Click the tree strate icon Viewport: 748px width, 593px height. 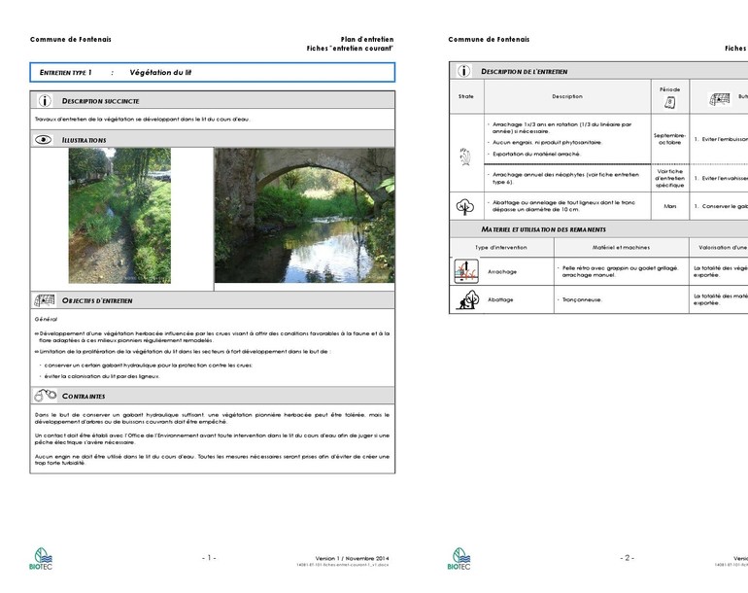[465, 206]
